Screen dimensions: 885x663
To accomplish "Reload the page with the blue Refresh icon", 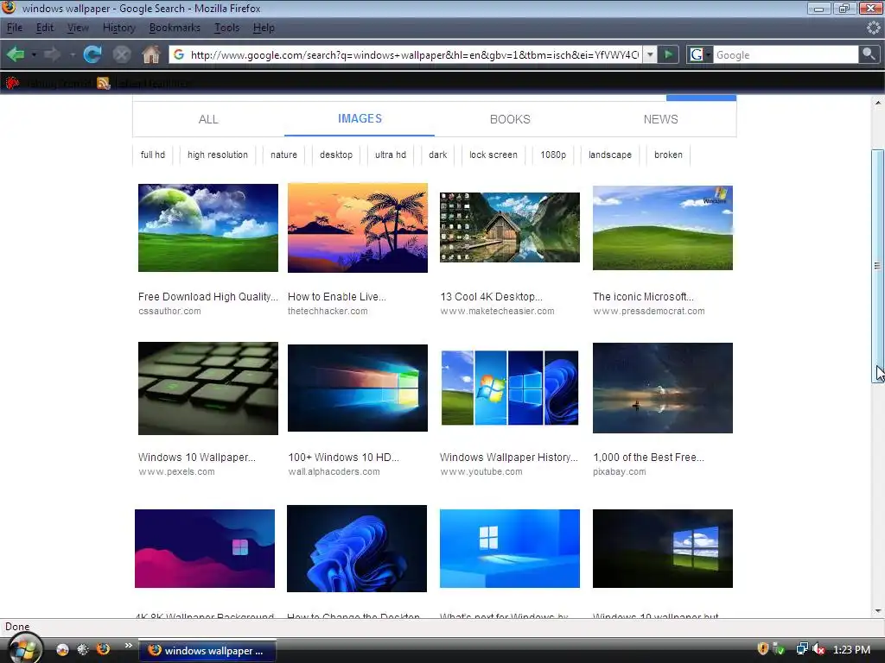I will coord(92,54).
